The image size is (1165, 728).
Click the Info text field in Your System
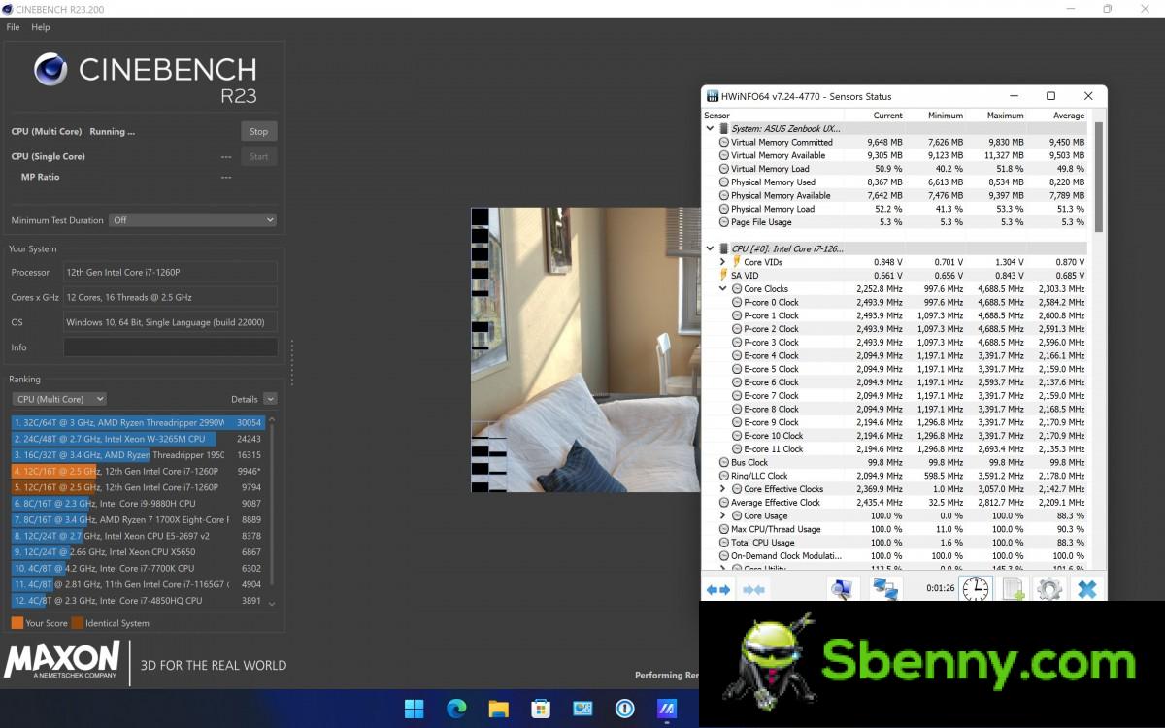click(170, 347)
